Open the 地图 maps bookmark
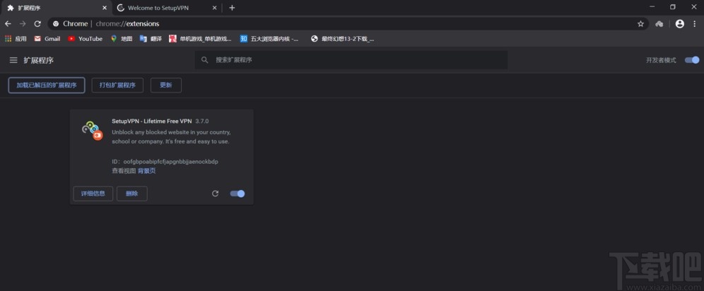The image size is (704, 291). coord(122,39)
